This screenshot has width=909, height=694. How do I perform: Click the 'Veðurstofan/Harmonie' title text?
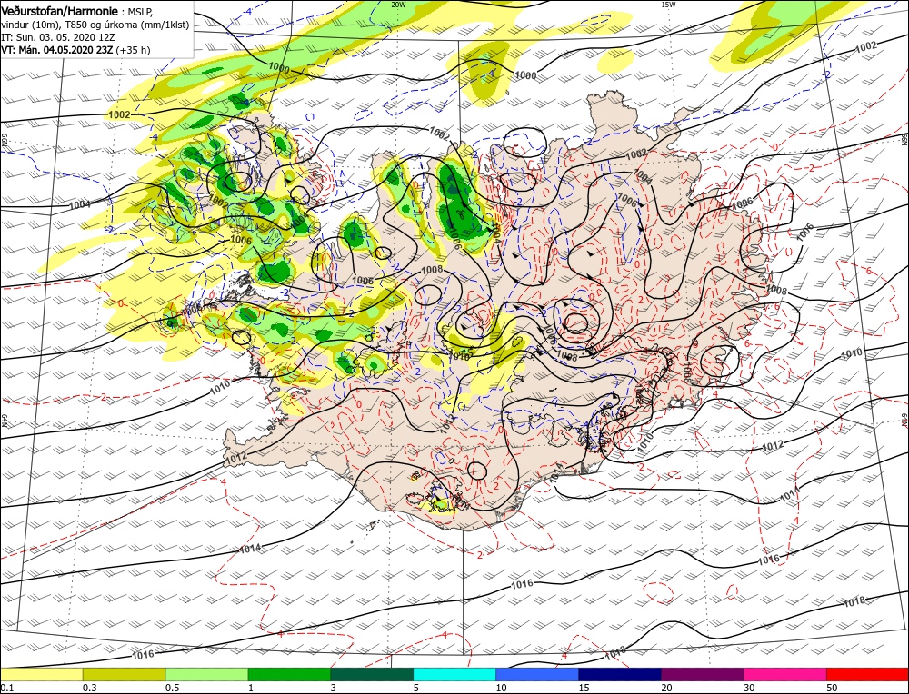pos(60,12)
